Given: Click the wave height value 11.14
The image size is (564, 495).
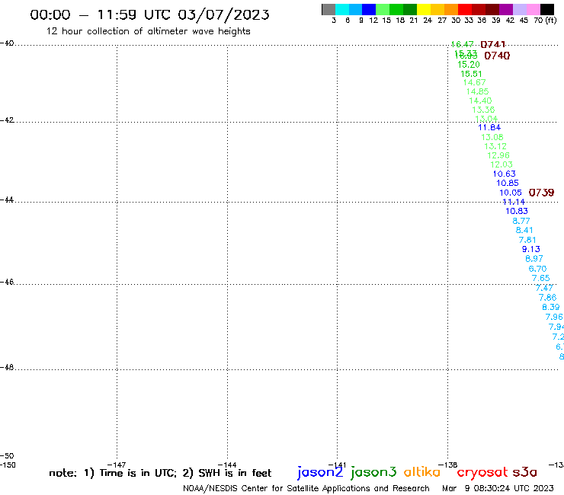Looking at the screenshot, I should click(x=514, y=202).
